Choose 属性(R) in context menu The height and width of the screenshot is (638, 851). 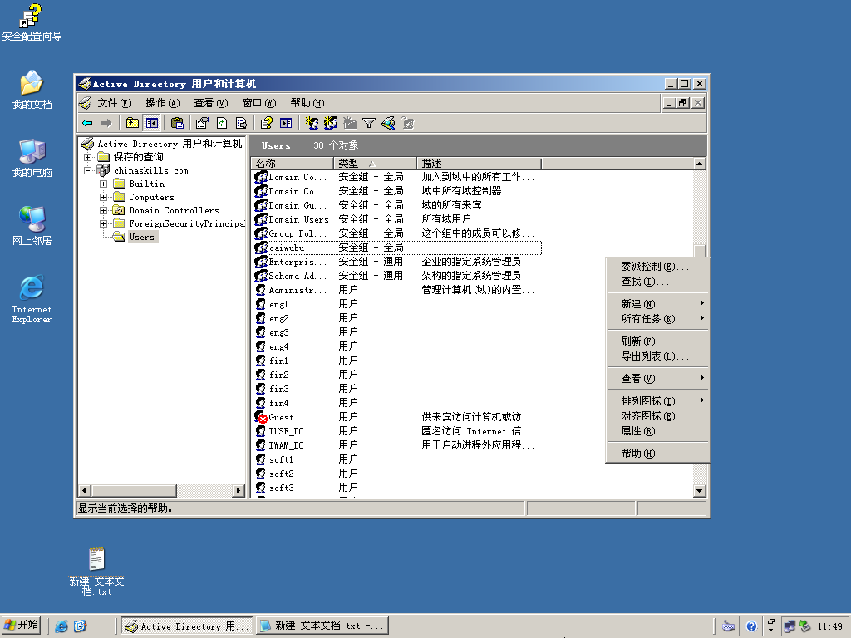point(657,431)
